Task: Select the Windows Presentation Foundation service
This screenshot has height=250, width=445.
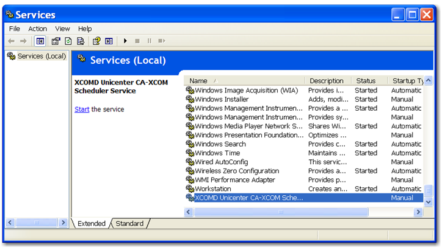Action: (x=249, y=135)
